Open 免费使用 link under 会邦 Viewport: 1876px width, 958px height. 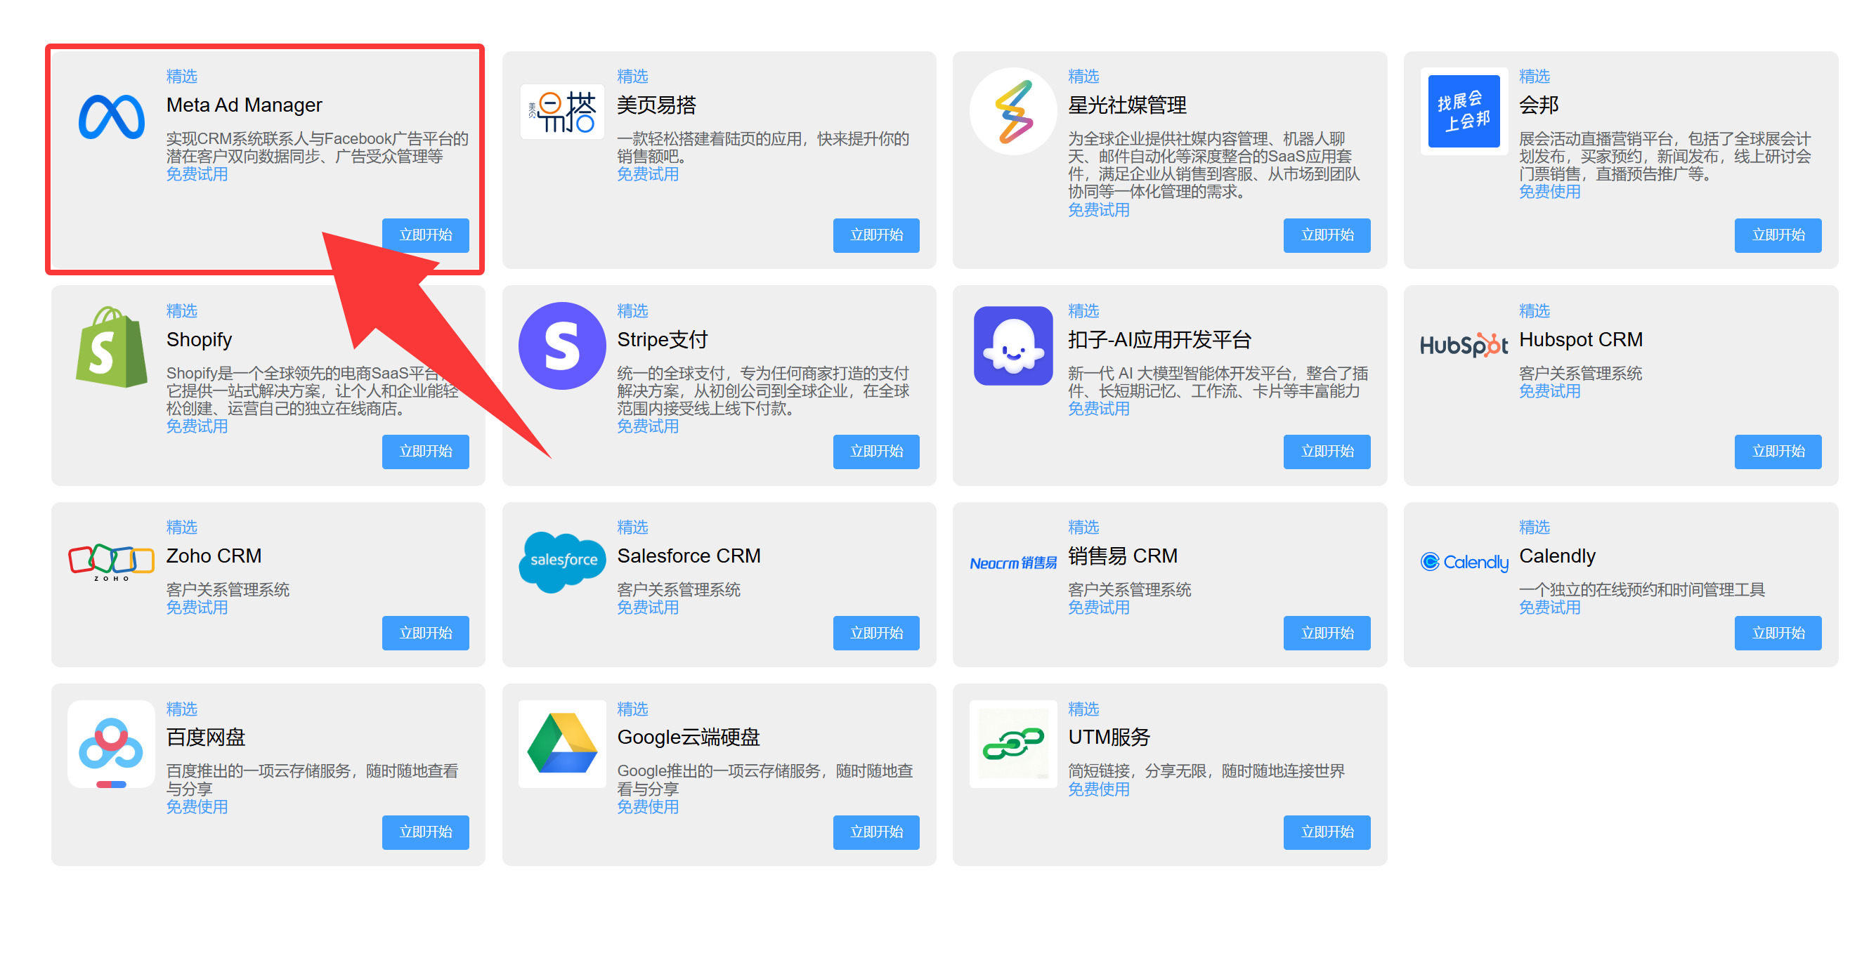(x=1549, y=192)
